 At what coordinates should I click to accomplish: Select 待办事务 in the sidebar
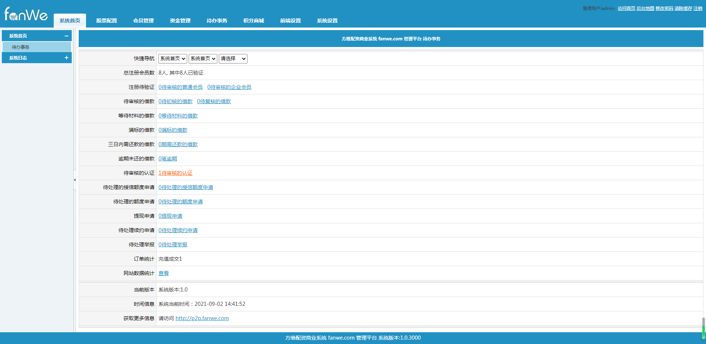pyautogui.click(x=37, y=47)
